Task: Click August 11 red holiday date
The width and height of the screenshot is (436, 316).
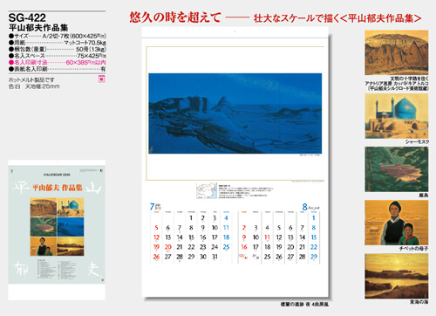Action: click(x=268, y=237)
